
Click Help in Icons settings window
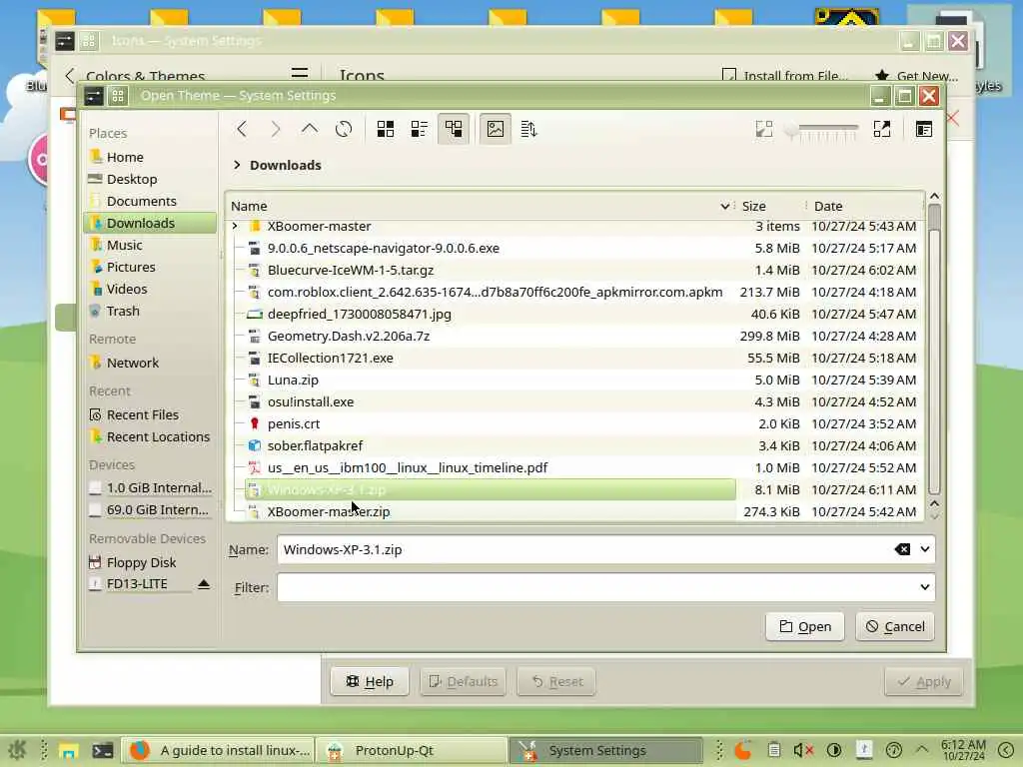[370, 681]
